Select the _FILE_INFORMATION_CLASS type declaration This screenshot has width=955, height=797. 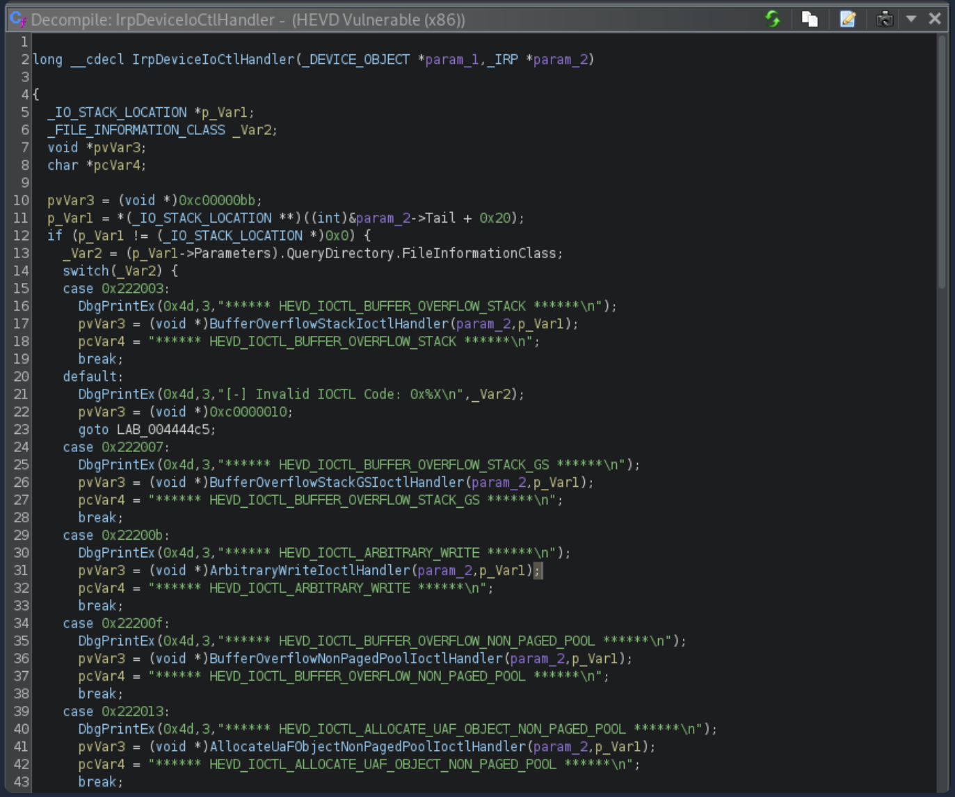point(136,130)
